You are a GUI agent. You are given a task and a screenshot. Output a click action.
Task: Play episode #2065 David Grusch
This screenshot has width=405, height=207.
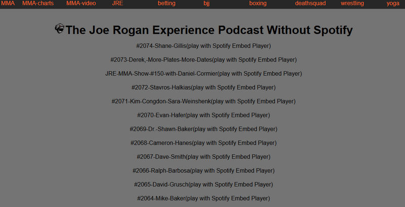204,185
